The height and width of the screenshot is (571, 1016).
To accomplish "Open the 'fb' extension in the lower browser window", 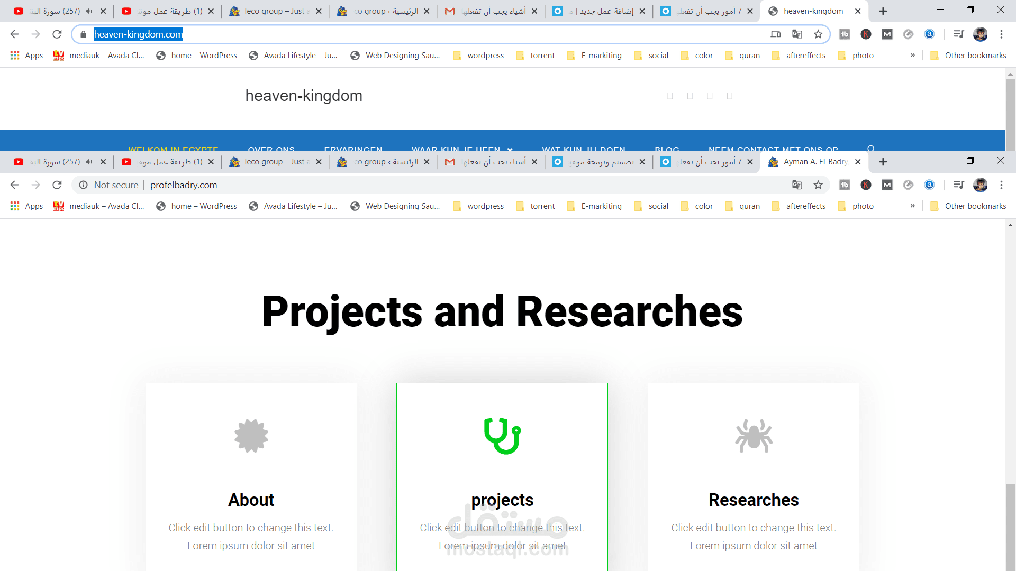I will (x=845, y=185).
